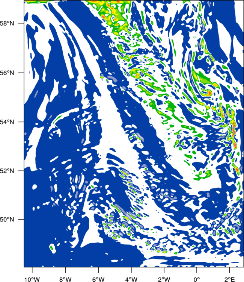Click the 0° longitude label
Screen dimensions: 244x282
pyautogui.click(x=197, y=279)
